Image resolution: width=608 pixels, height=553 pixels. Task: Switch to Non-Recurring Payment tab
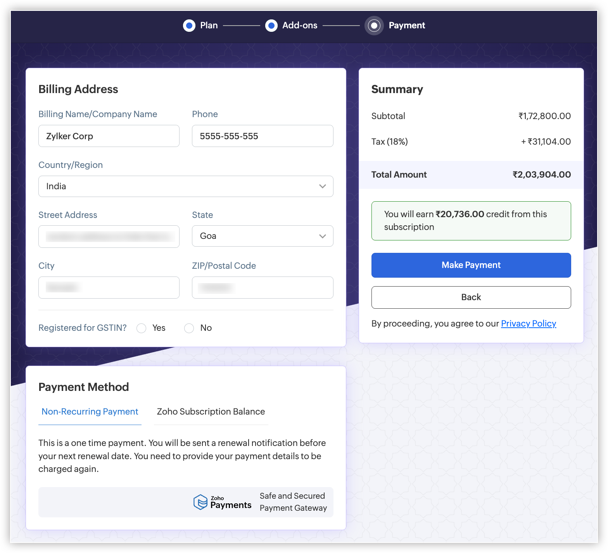coord(90,412)
